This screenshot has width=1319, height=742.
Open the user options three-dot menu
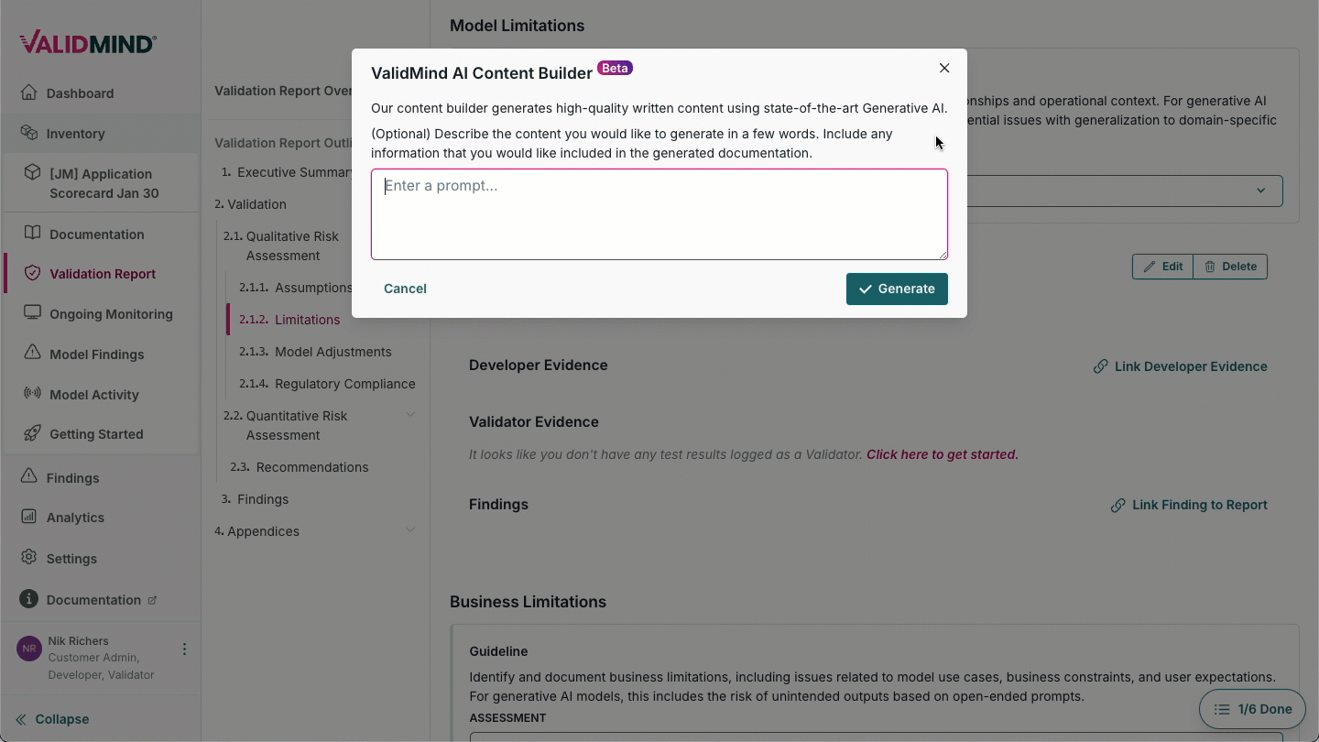(184, 649)
